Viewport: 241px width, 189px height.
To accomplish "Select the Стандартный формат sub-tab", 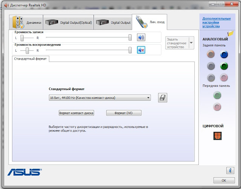I will (30, 59).
